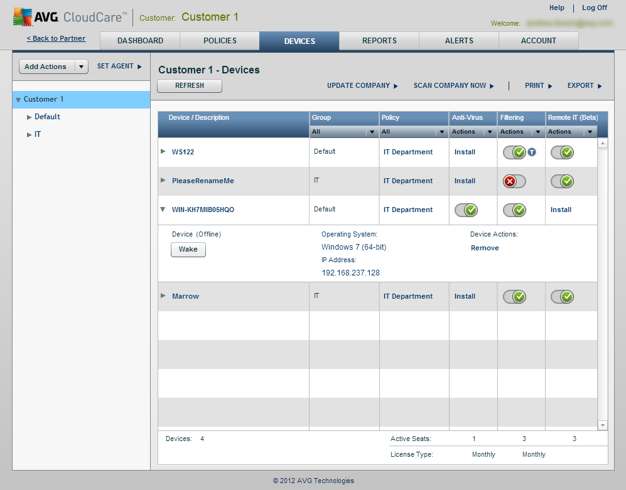
Task: Select Customer 1 in the tree
Action: [x=82, y=99]
